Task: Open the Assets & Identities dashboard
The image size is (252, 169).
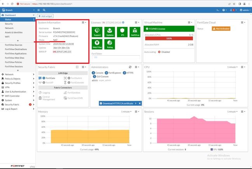Action: click(14, 32)
